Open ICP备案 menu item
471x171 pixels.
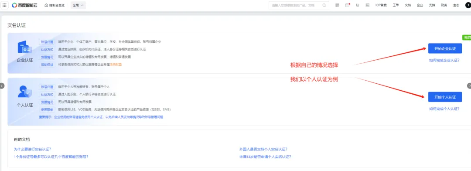point(381,5)
